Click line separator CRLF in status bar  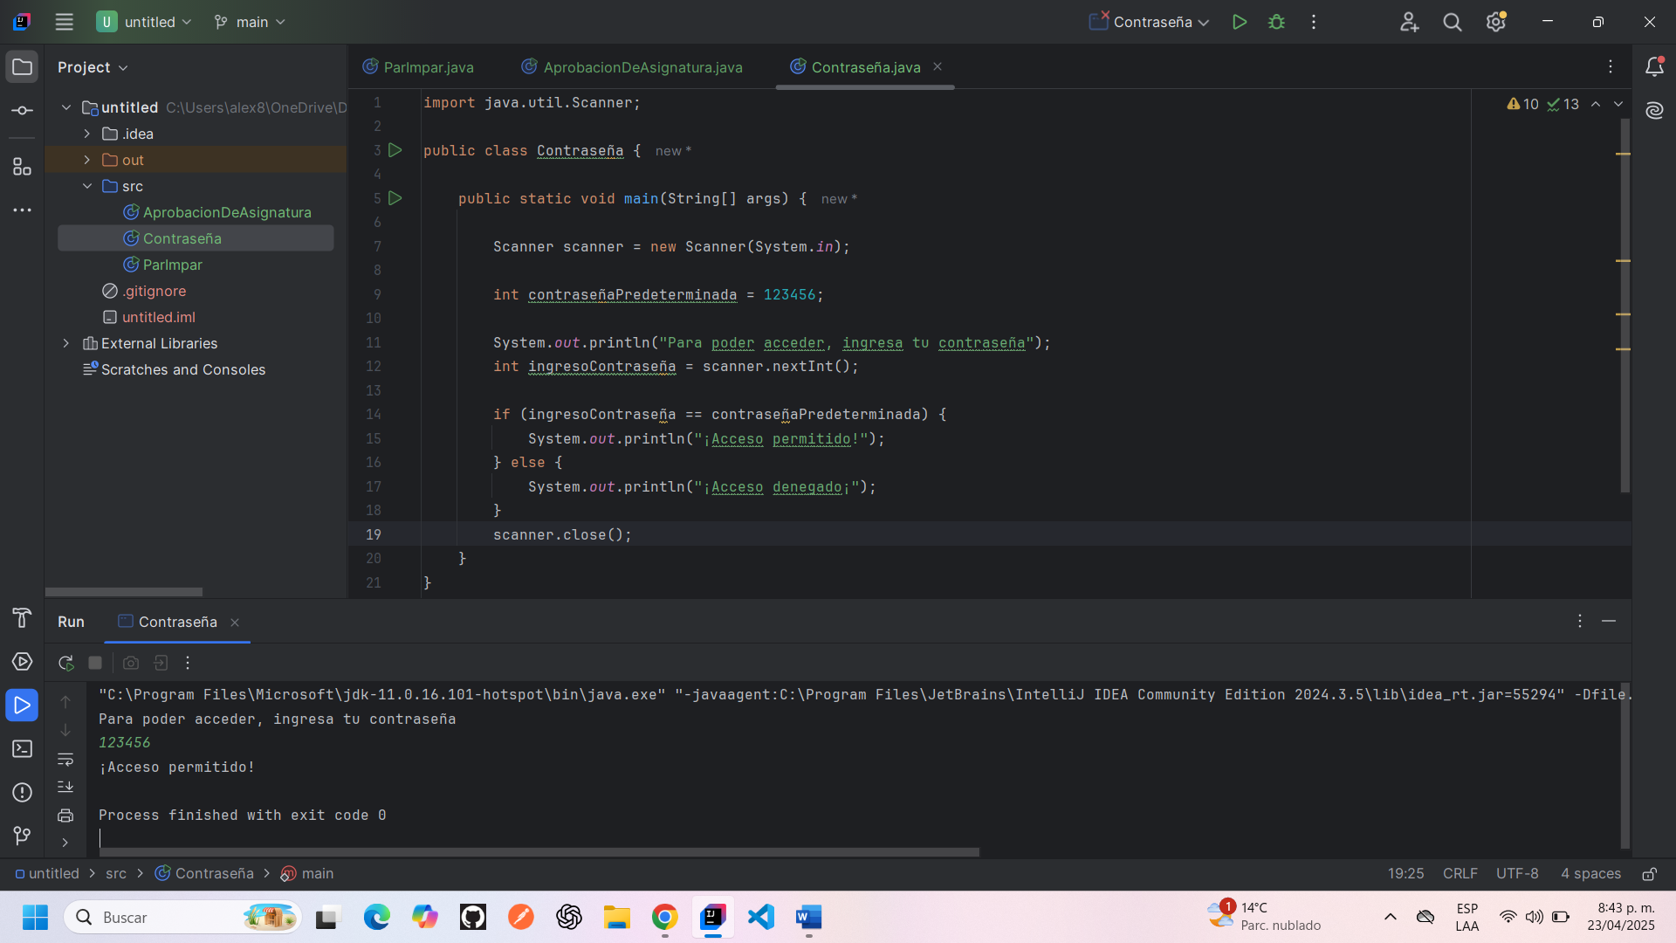(1460, 874)
